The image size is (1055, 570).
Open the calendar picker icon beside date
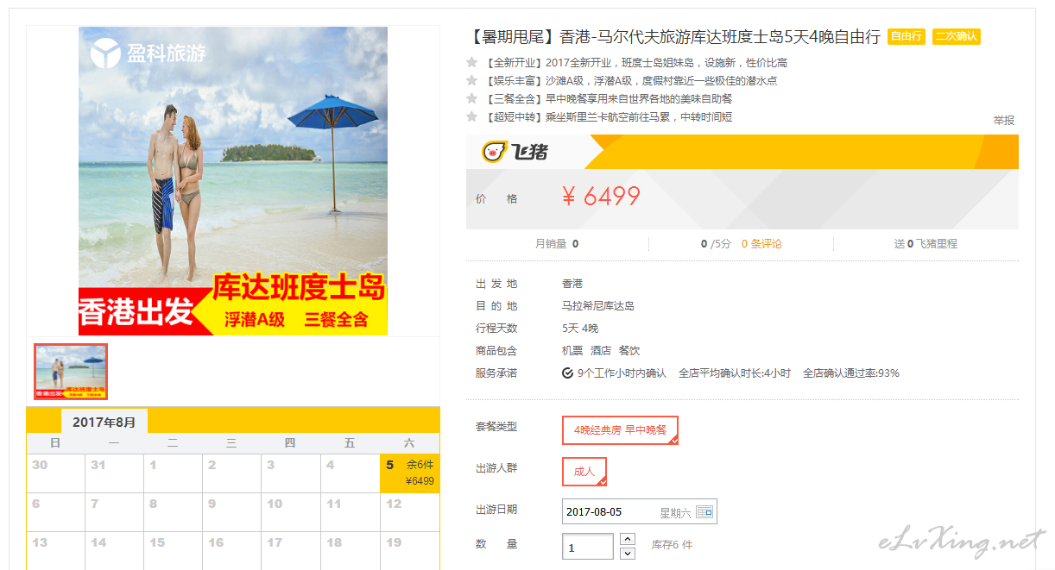tap(704, 512)
